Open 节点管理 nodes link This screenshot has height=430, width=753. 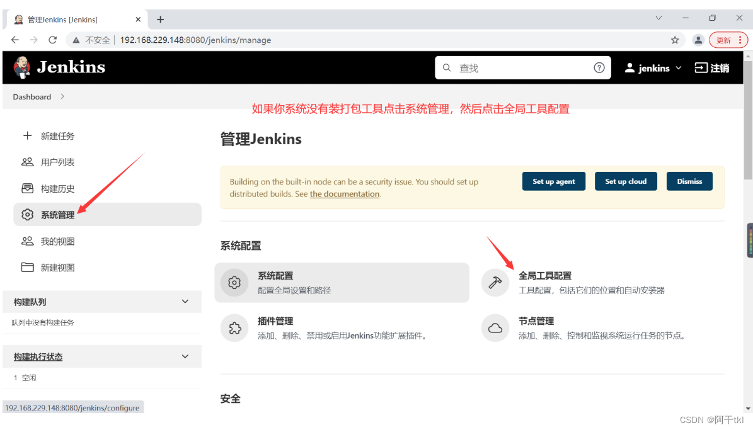click(536, 321)
